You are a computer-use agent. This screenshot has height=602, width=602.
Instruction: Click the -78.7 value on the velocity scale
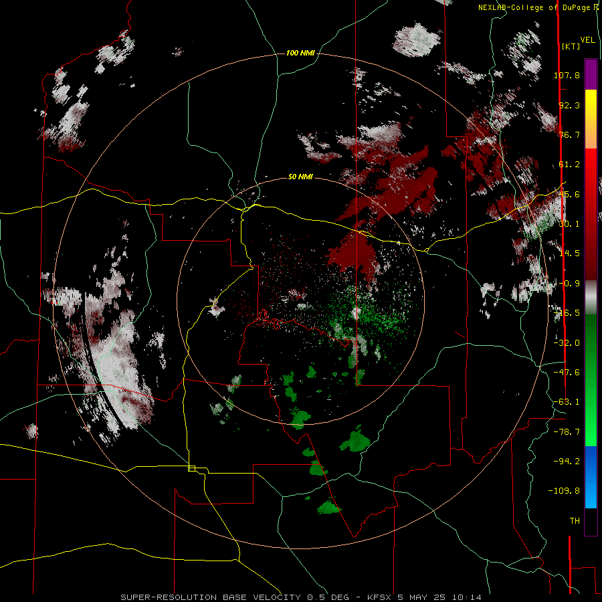point(567,432)
